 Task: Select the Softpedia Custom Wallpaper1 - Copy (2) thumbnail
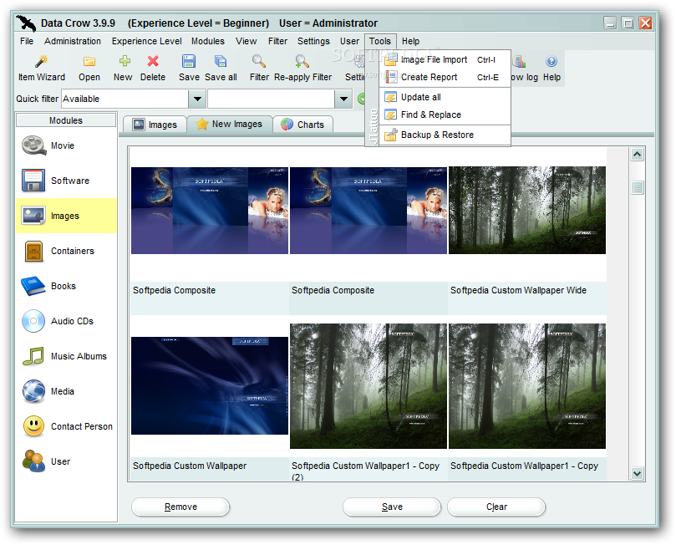tap(368, 386)
